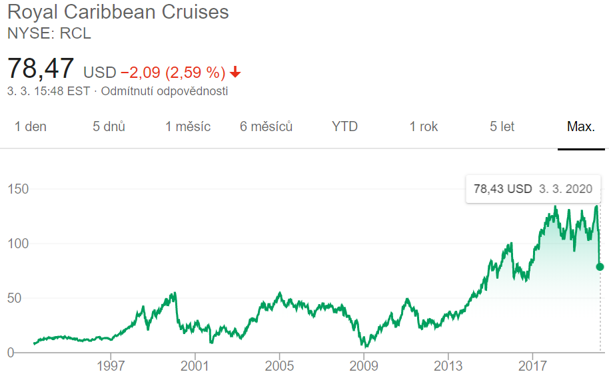Choose the '5 let' time range
Image resolution: width=609 pixels, height=376 pixels.
pos(502,126)
